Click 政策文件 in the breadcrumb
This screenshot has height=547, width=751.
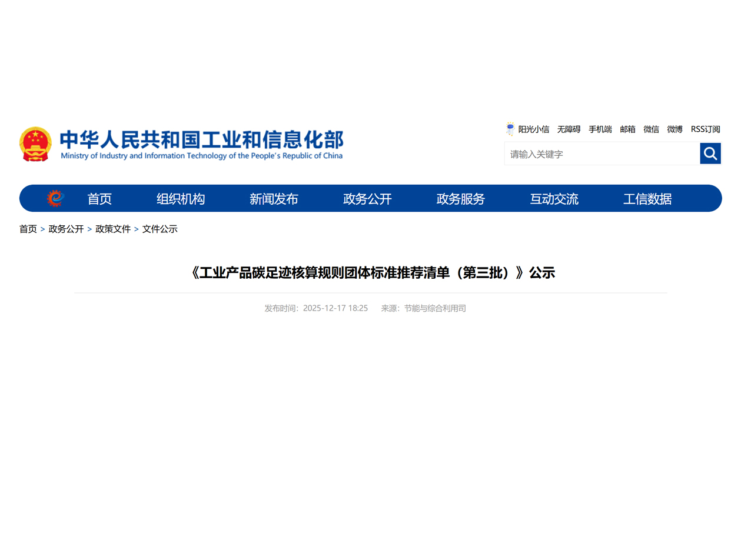point(113,229)
